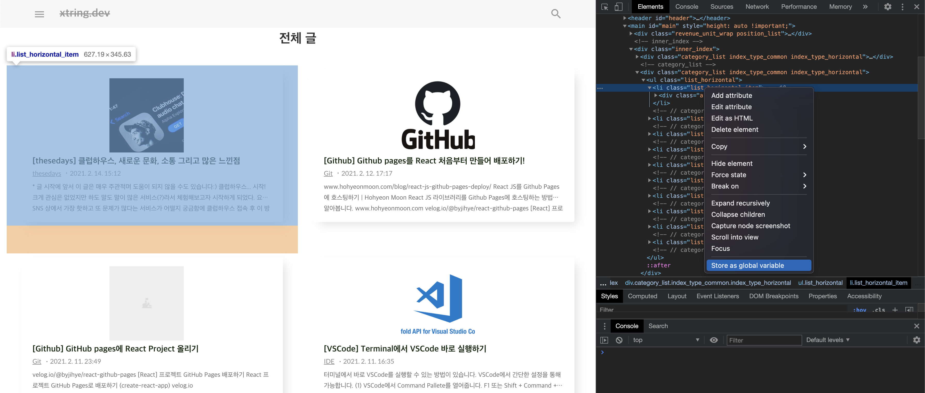925x393 pixels.
Task: Show the console sidebar icon
Action: click(x=604, y=340)
